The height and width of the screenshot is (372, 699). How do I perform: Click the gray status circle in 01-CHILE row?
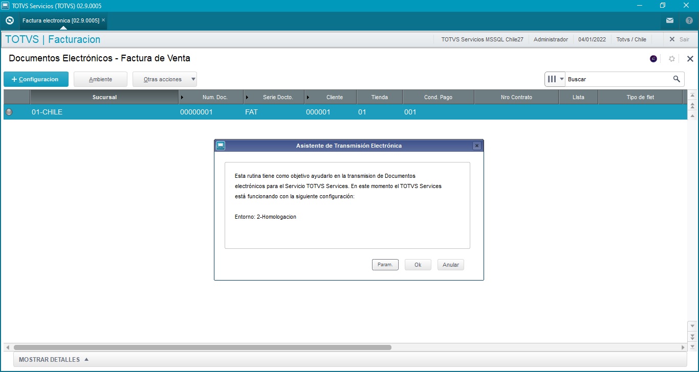(9, 112)
